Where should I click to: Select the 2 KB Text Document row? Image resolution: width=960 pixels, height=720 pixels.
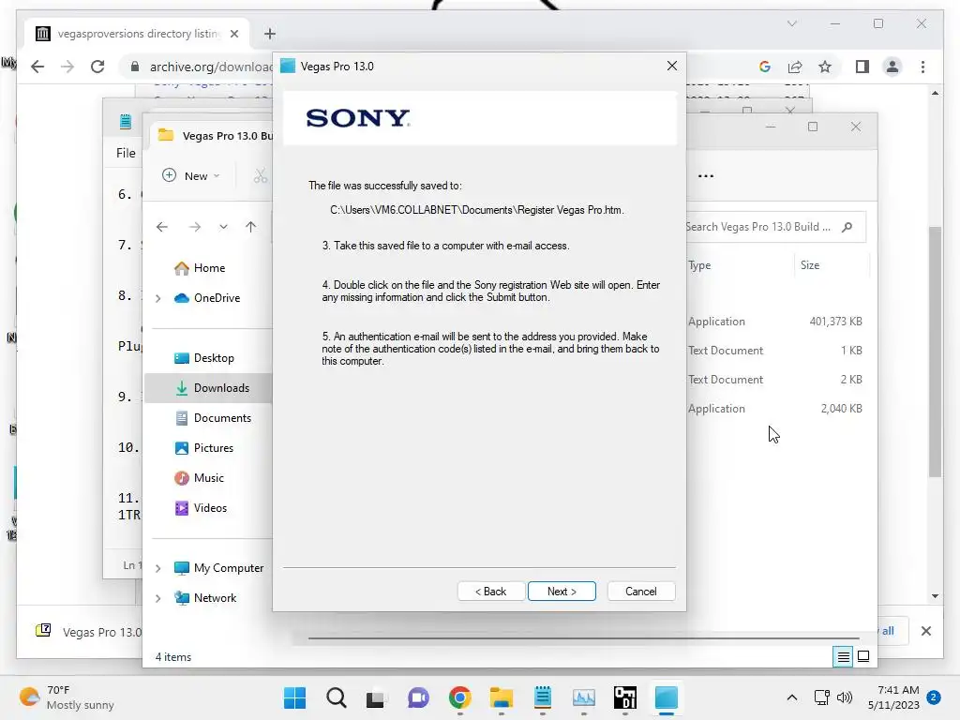(x=776, y=380)
